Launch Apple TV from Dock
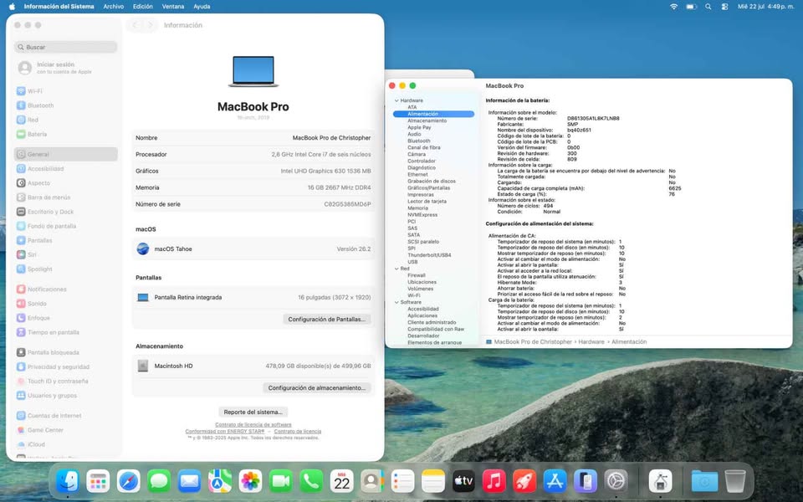Image resolution: width=803 pixels, height=502 pixels. click(463, 481)
